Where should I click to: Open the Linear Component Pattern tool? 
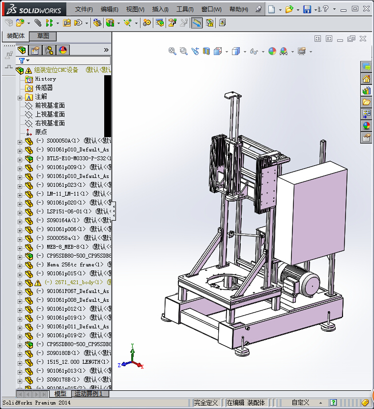tap(49, 23)
